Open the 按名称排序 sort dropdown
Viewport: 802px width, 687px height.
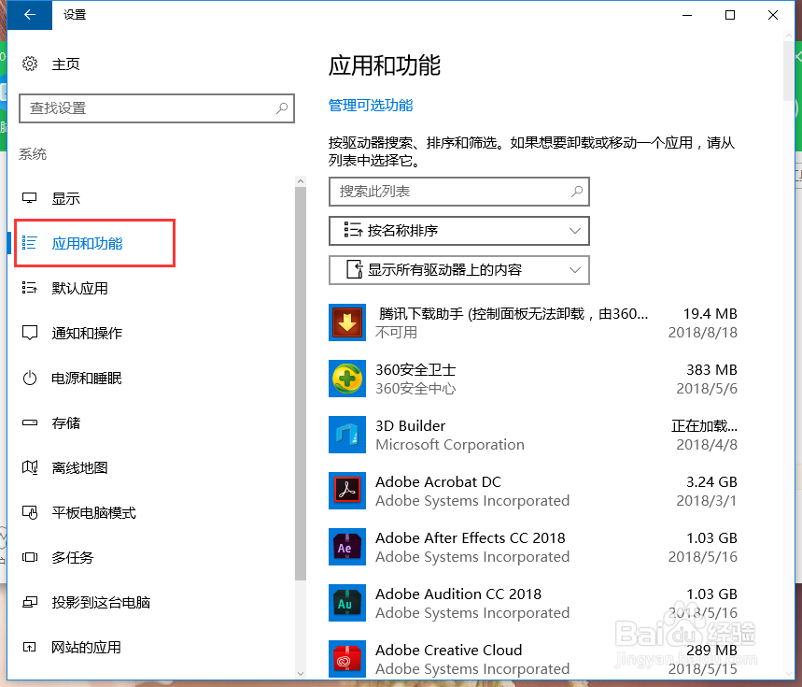[x=458, y=231]
